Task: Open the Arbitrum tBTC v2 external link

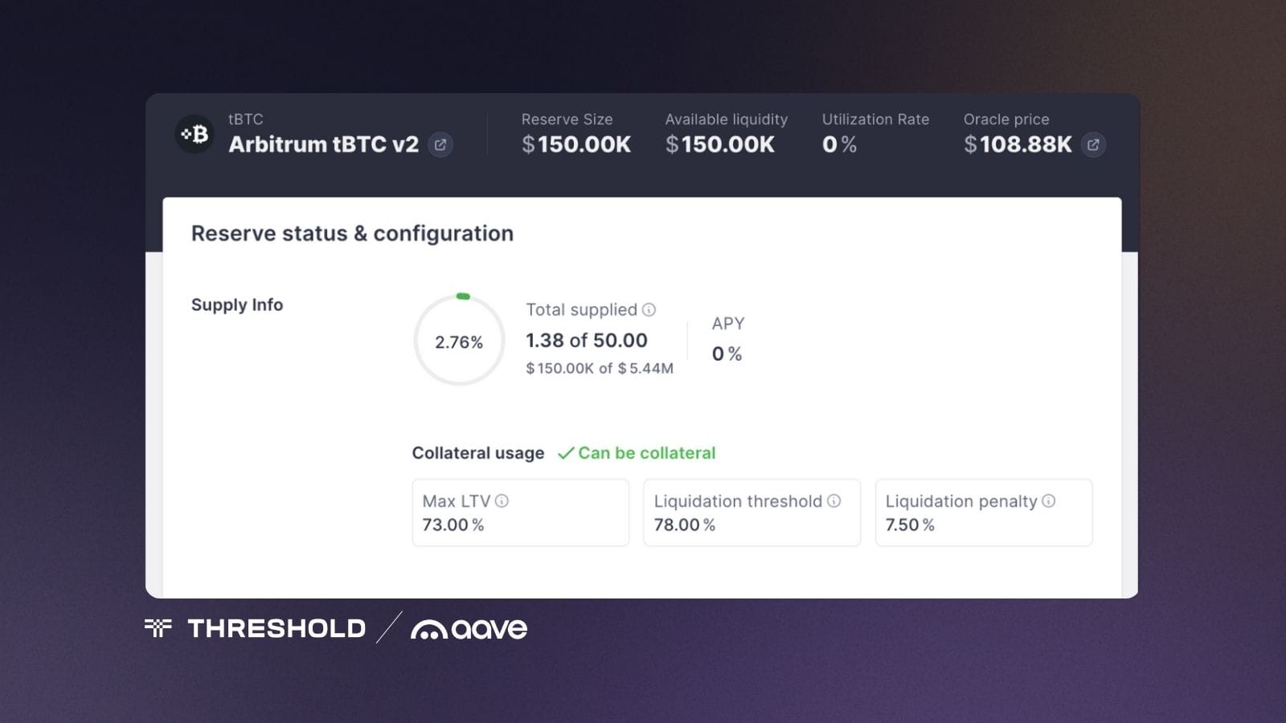Action: click(x=440, y=145)
